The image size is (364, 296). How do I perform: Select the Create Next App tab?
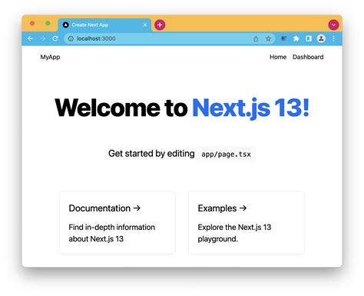click(x=104, y=25)
